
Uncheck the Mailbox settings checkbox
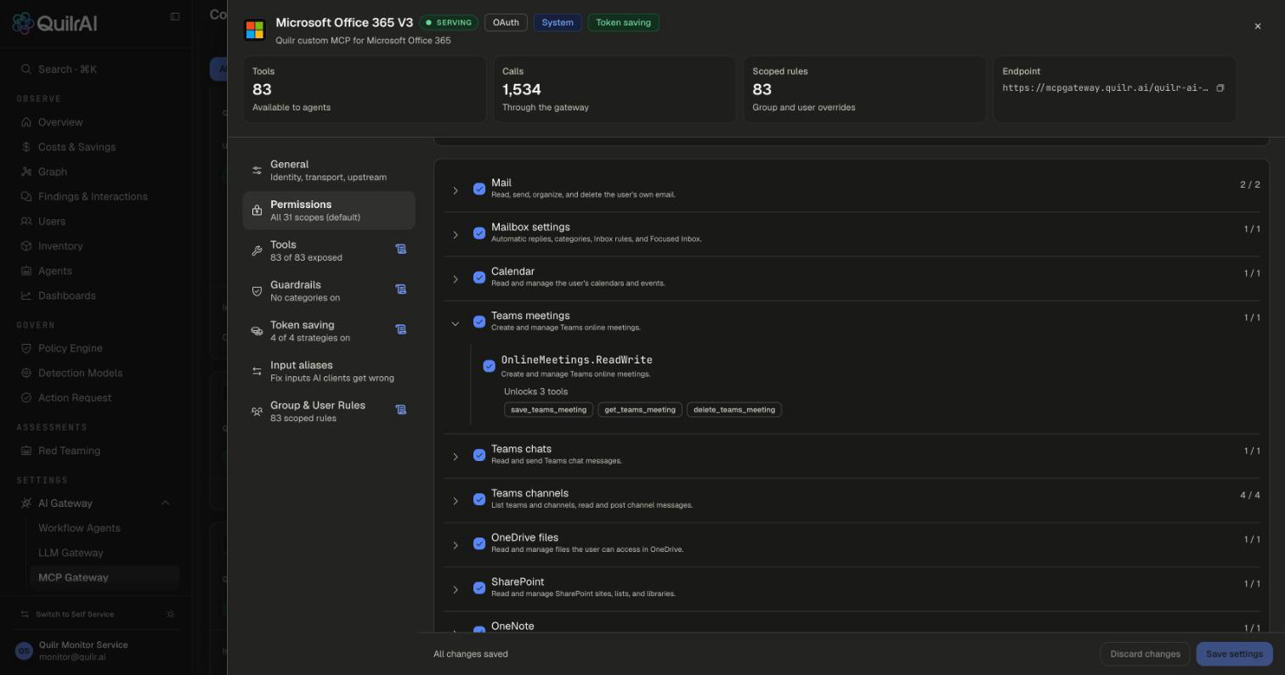coord(479,233)
